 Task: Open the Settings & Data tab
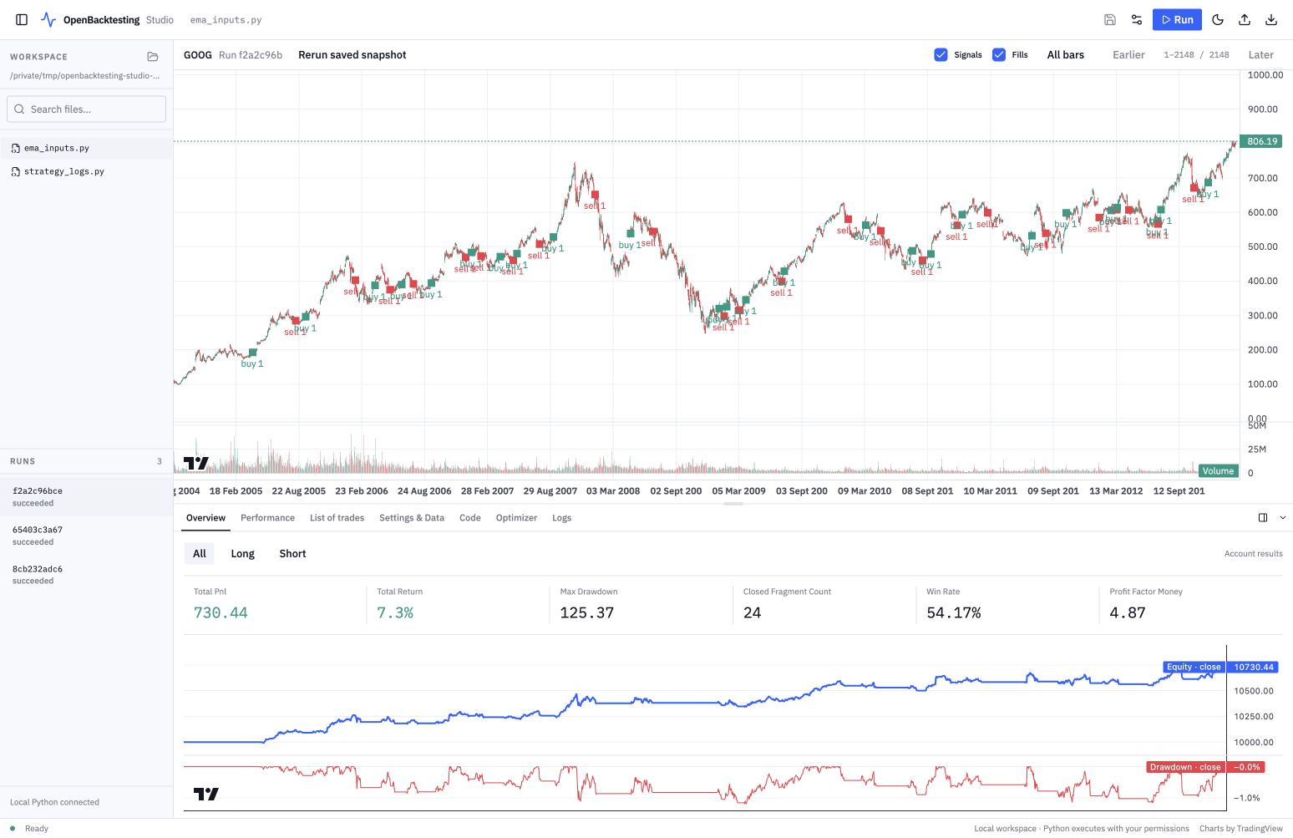click(x=412, y=518)
